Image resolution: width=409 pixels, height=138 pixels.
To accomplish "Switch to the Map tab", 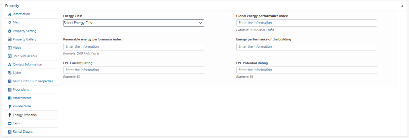I will coord(32,23).
